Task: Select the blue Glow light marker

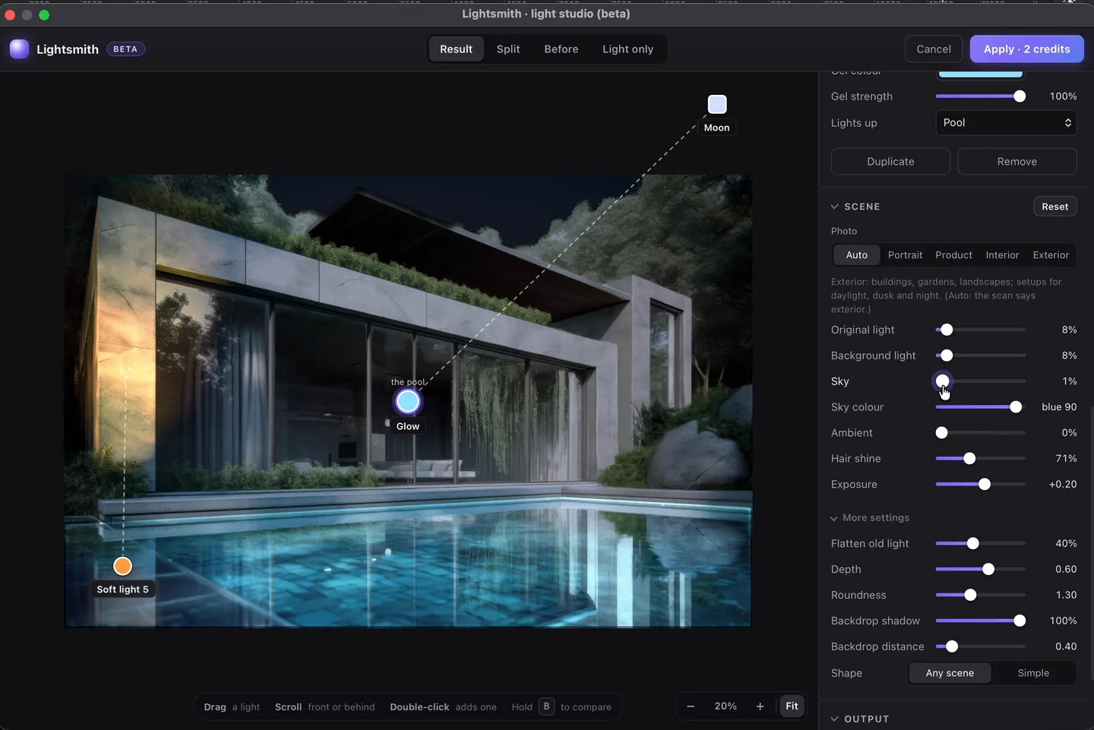Action: click(408, 401)
